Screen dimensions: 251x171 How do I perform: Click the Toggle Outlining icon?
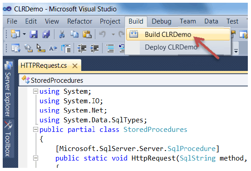(66, 48)
